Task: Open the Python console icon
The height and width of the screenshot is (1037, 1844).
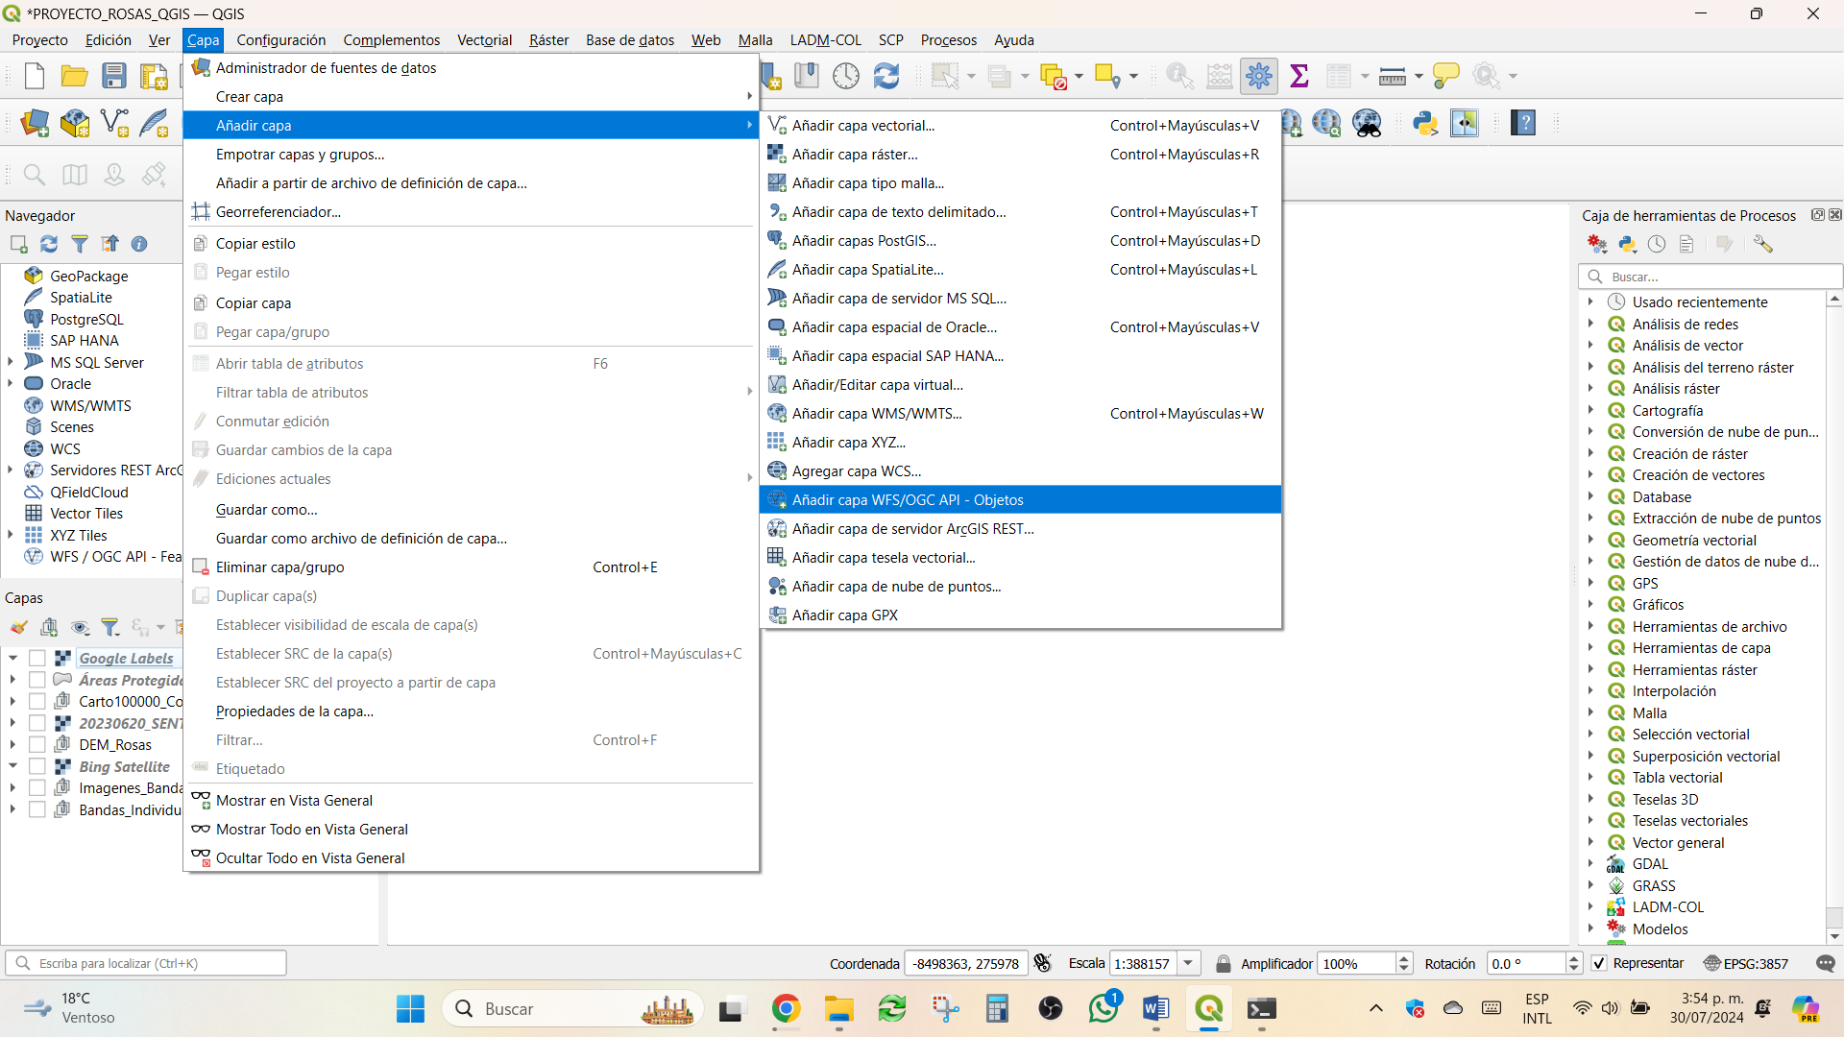Action: (1424, 123)
